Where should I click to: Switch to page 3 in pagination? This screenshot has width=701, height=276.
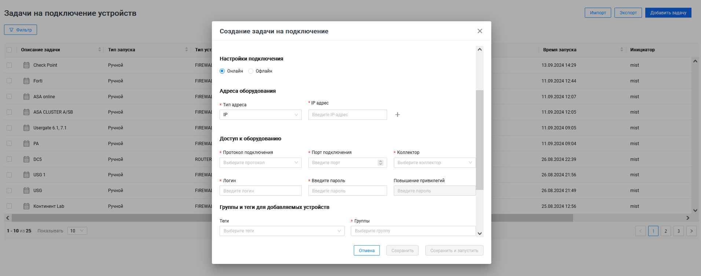[678, 231]
